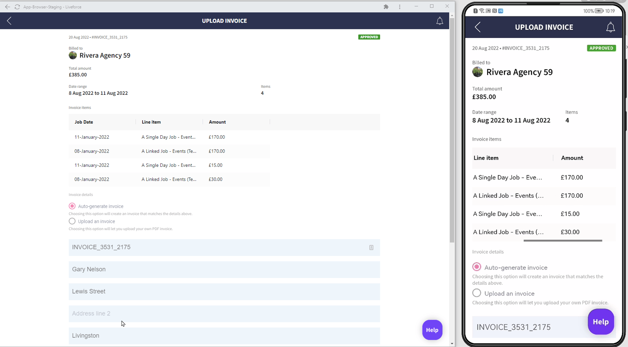Open the browser three-dot menu
This screenshot has height=347, width=628.
(400, 7)
